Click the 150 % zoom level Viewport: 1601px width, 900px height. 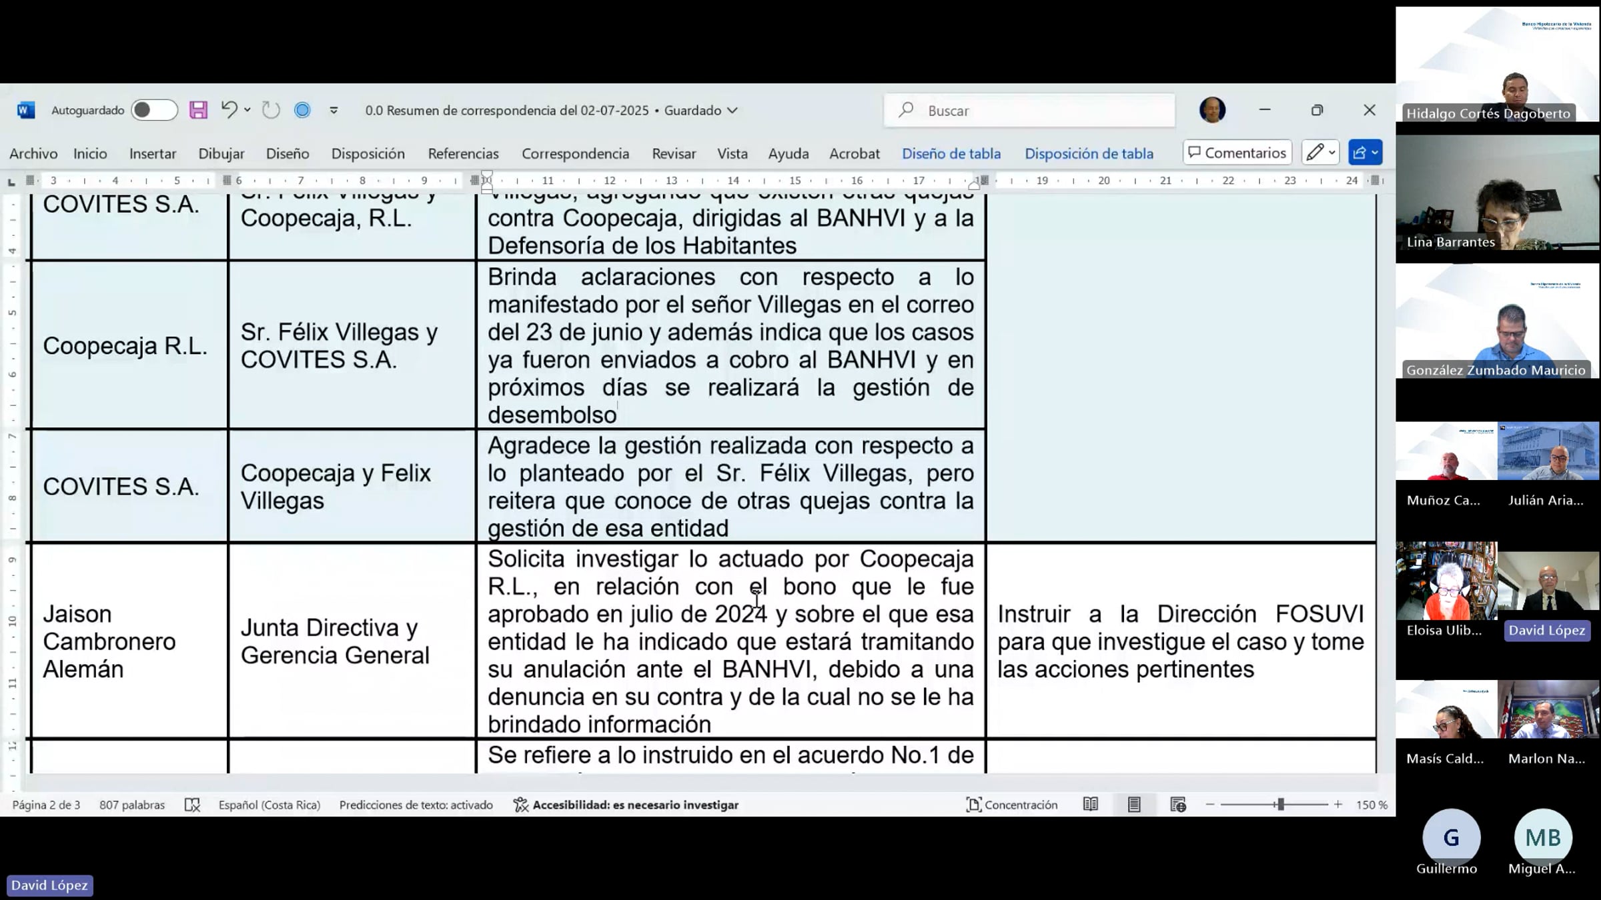click(1372, 805)
